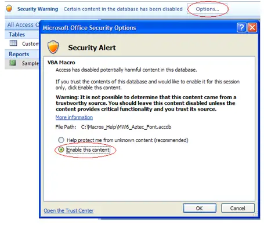Confirm with the OK button

(200, 208)
